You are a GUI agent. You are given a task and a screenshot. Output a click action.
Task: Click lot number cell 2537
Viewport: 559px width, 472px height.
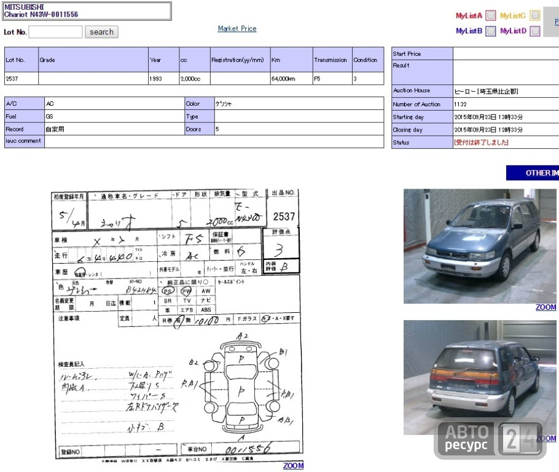pos(21,79)
